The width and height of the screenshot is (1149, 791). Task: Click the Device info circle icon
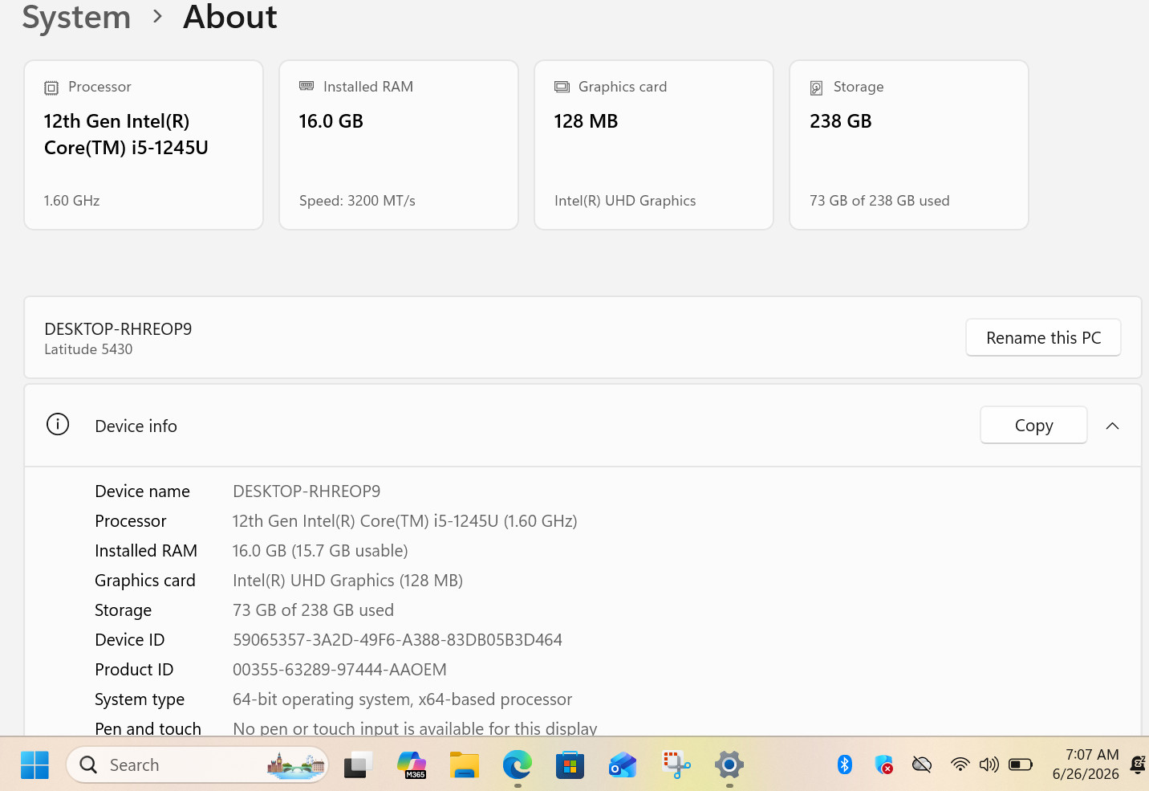tap(58, 425)
